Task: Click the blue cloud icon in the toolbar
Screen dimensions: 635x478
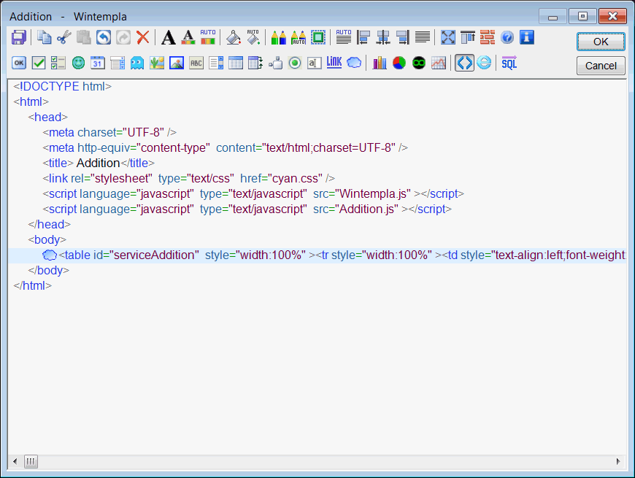Action: coord(354,63)
